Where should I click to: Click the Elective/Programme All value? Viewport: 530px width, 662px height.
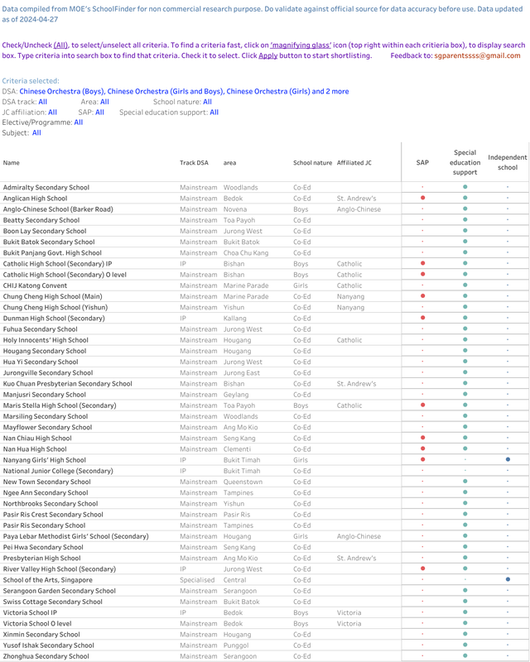tap(79, 122)
